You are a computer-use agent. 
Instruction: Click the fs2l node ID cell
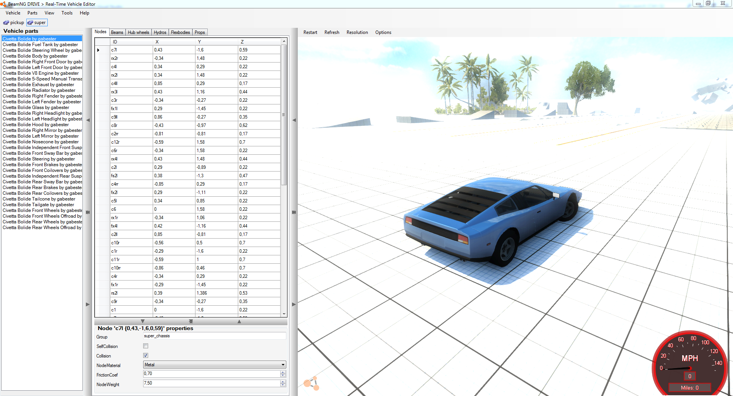[131, 176]
